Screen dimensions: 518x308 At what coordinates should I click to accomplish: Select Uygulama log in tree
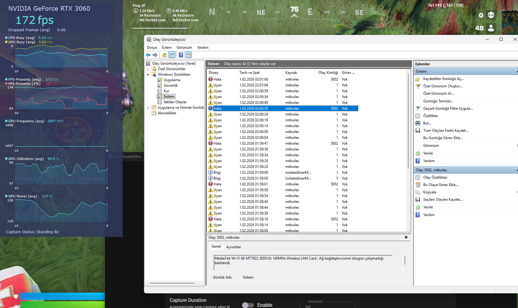(172, 80)
